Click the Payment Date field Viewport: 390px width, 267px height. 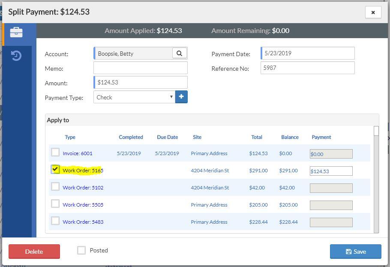click(x=308, y=54)
